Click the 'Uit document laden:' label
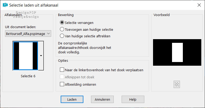 (x=21, y=27)
